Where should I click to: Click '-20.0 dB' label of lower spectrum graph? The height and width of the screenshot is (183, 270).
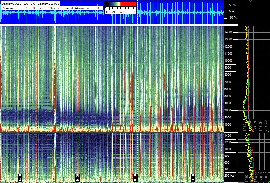coord(266,177)
